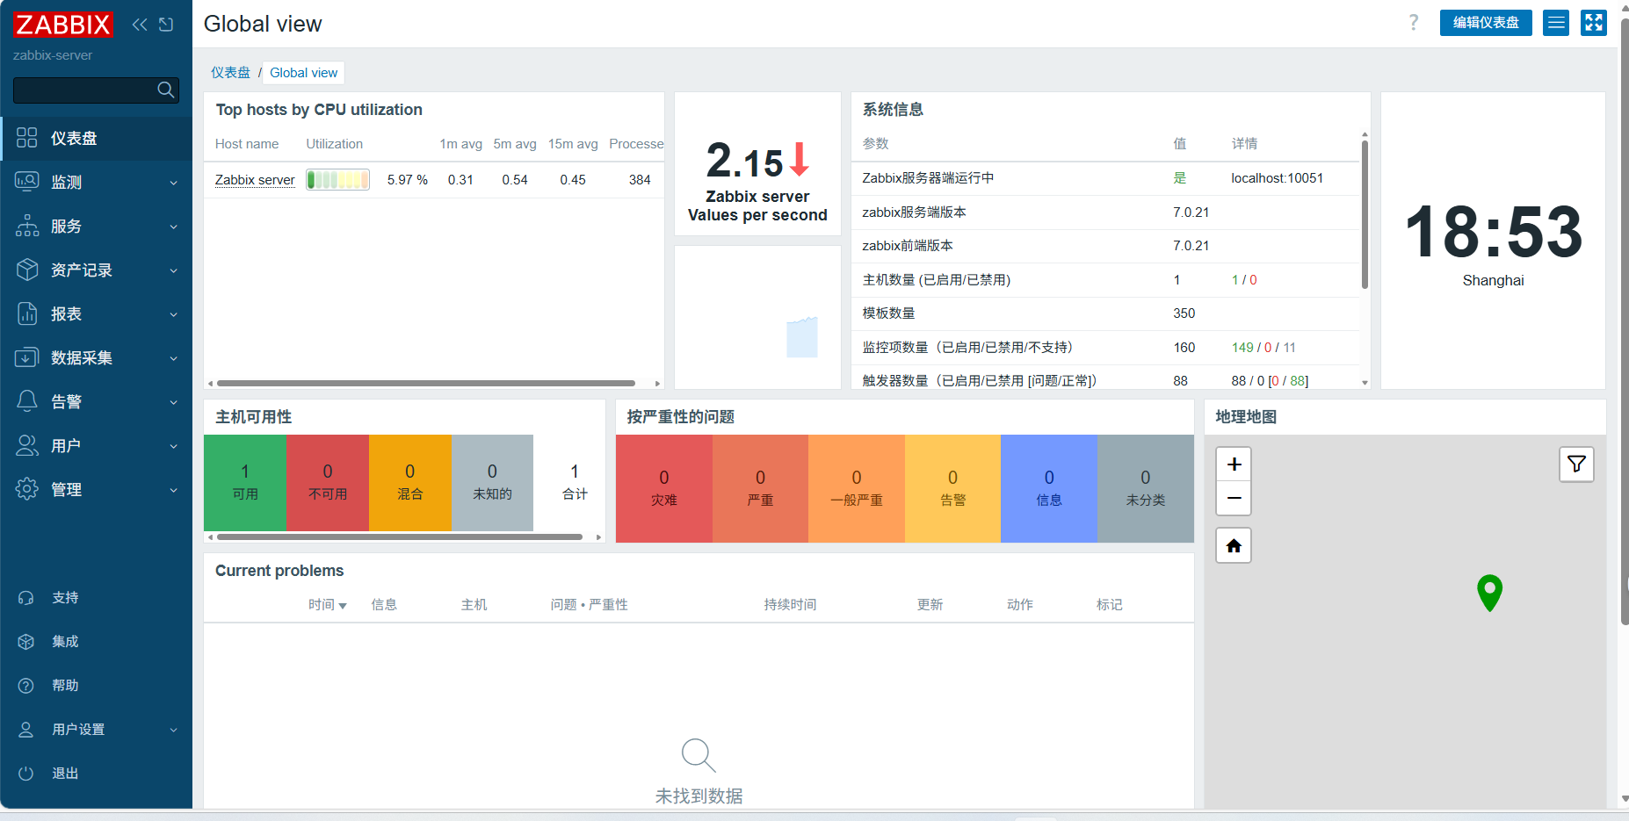Click the 仪表盘 breadcrumb link
The height and width of the screenshot is (821, 1629).
[x=230, y=73]
